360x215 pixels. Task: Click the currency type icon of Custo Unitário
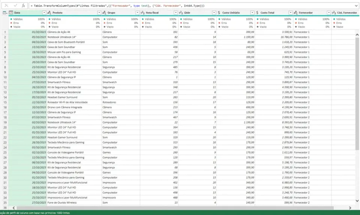(x=219, y=13)
